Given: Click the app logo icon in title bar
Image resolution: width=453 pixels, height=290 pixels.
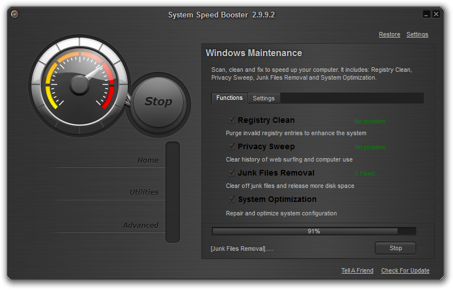Looking at the screenshot, I should 15,14.
